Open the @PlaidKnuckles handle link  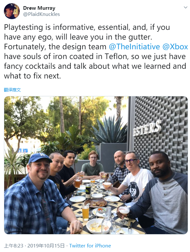[42, 14]
